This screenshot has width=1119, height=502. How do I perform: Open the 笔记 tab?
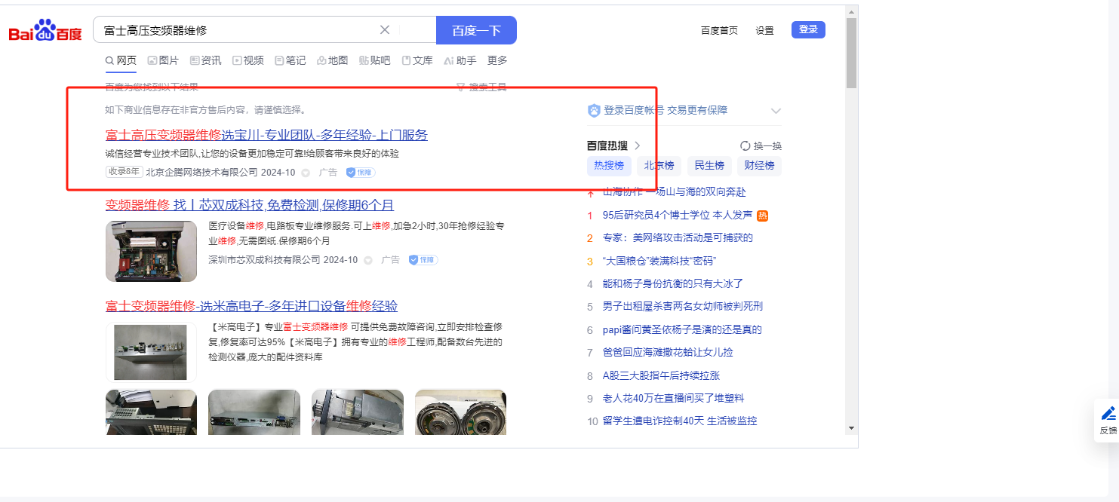(x=291, y=60)
